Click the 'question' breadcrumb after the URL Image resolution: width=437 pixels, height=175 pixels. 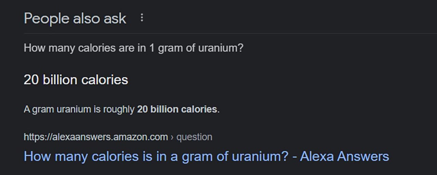(x=194, y=137)
